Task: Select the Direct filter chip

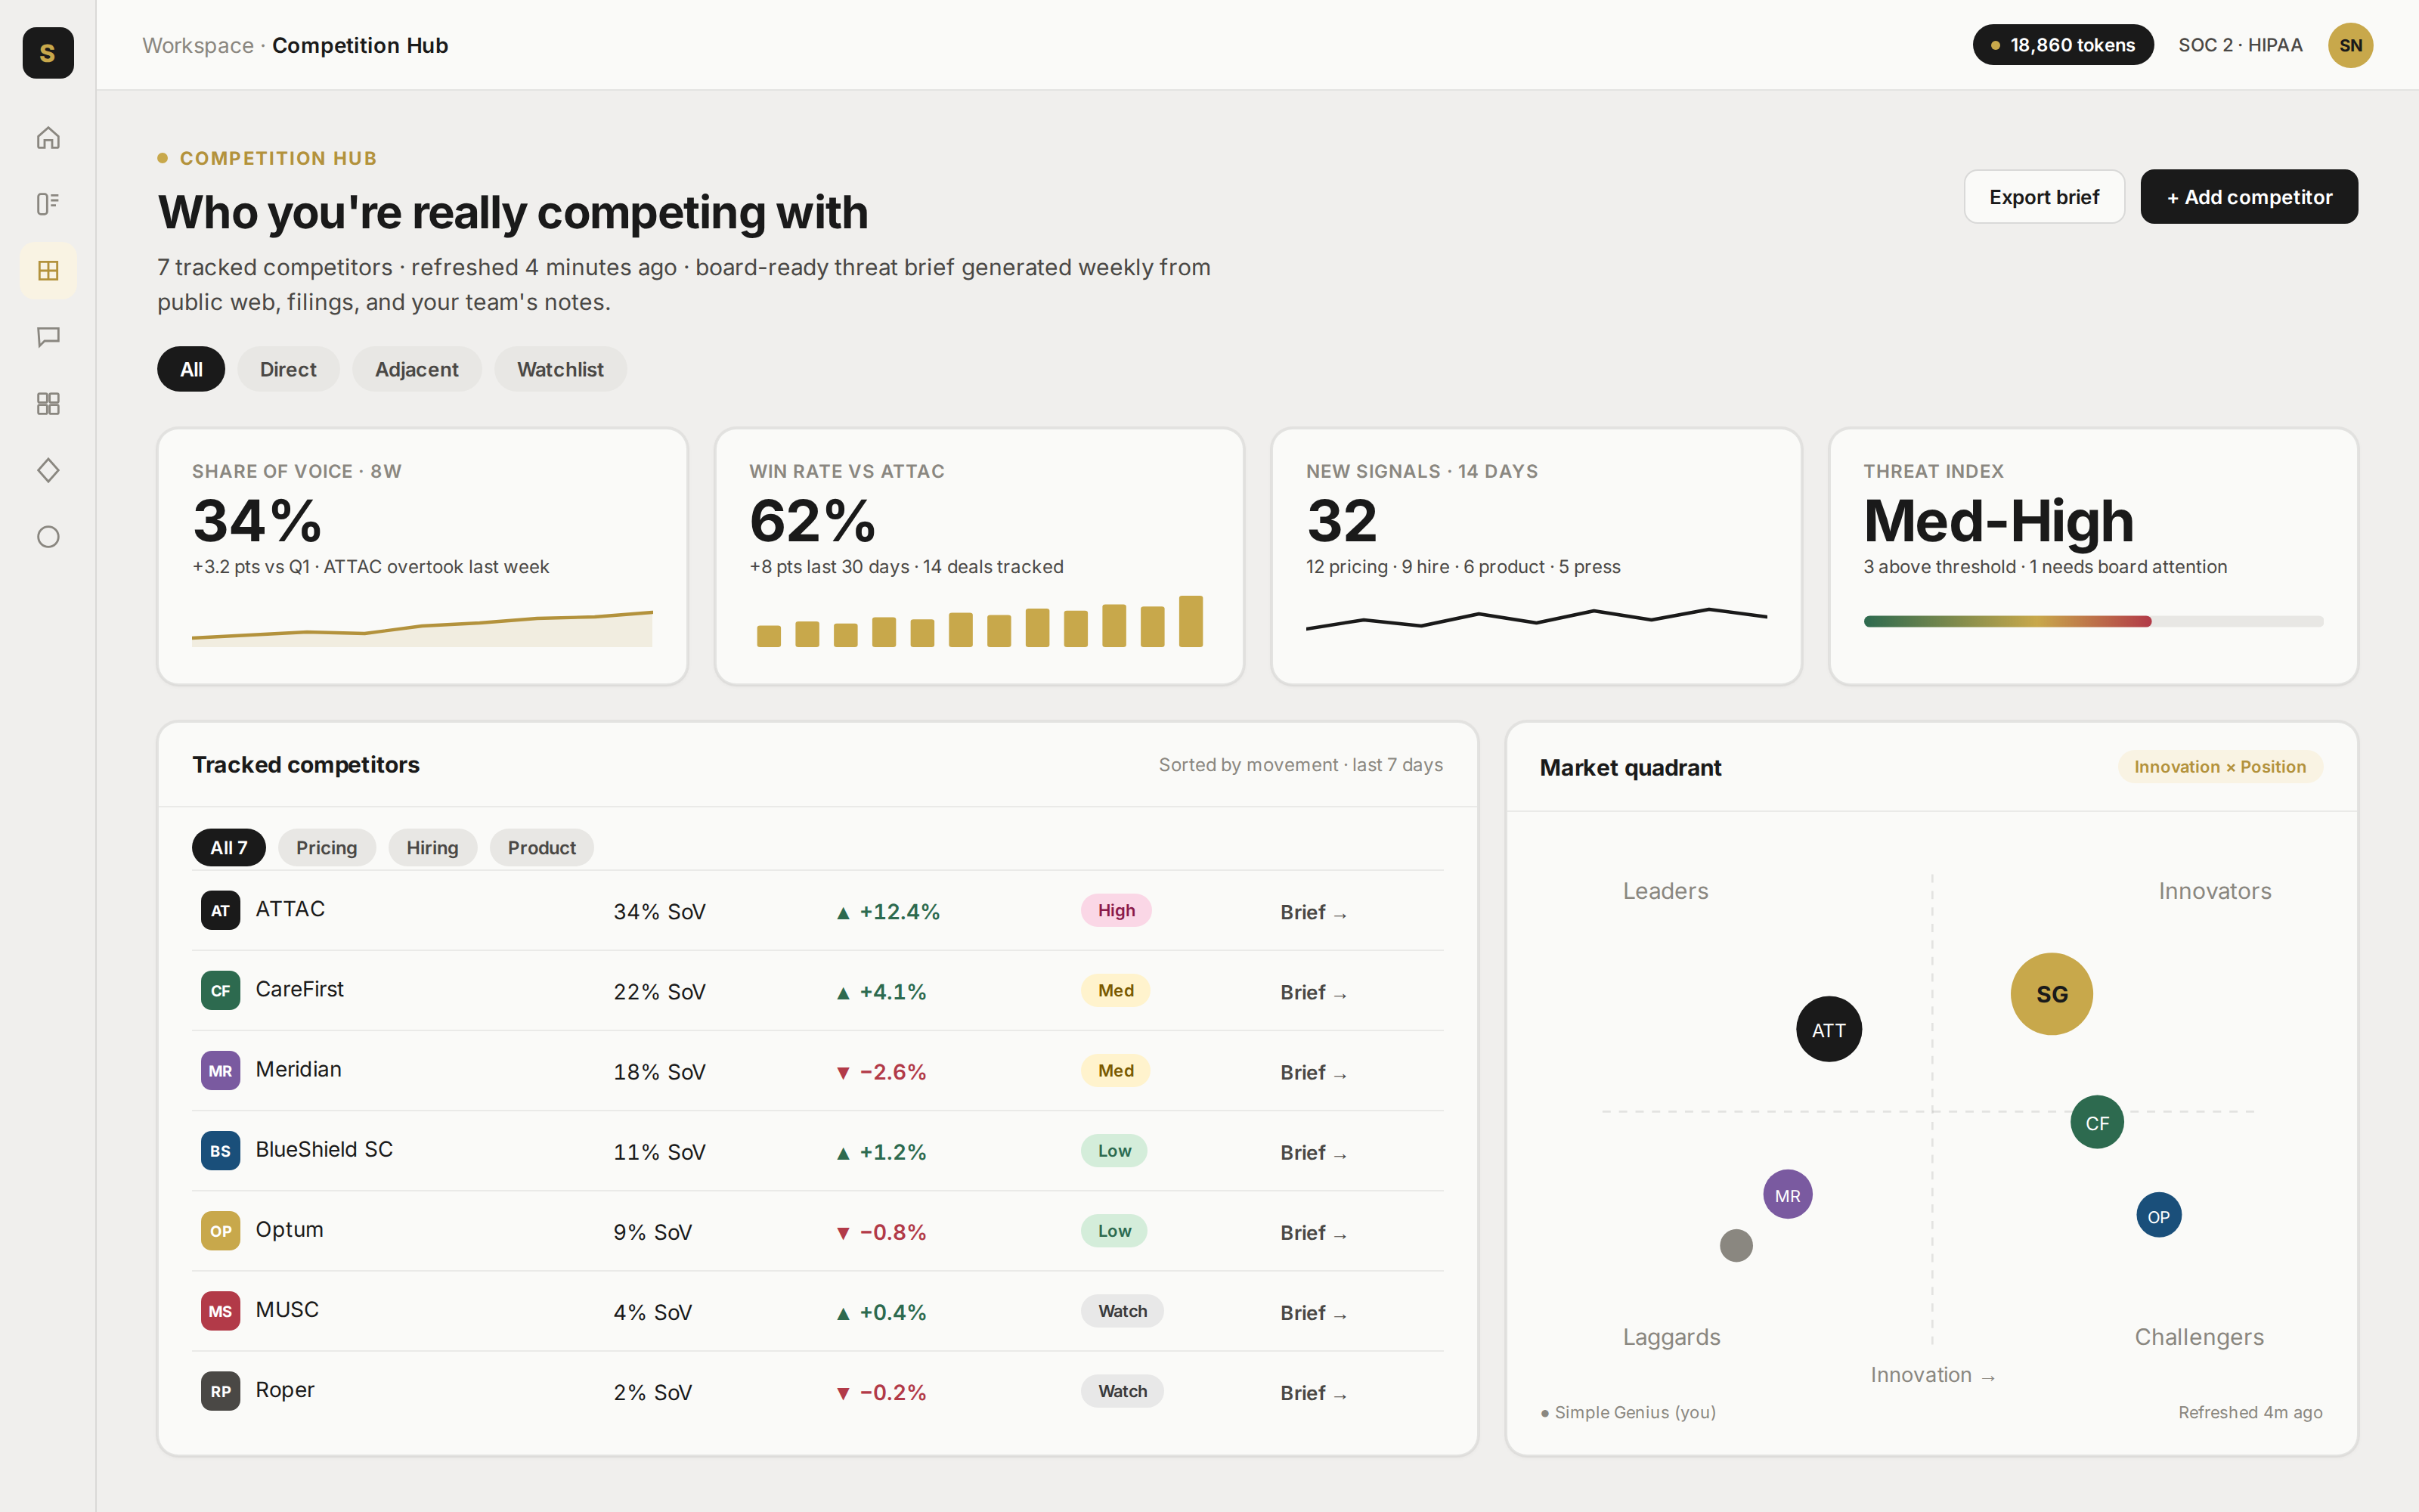Action: coord(288,369)
